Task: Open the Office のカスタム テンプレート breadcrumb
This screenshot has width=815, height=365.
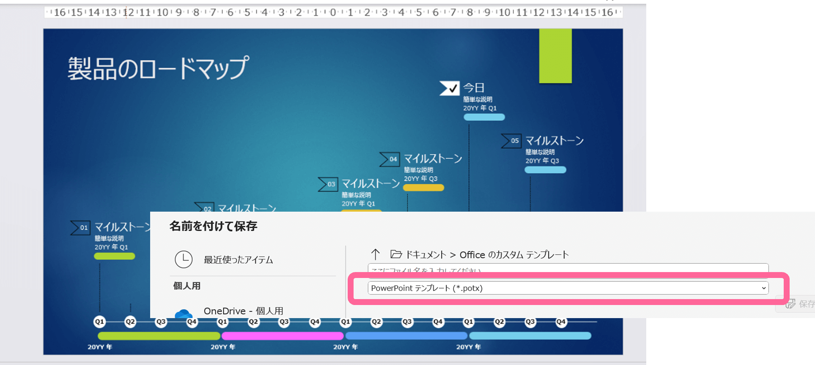Action: click(514, 255)
